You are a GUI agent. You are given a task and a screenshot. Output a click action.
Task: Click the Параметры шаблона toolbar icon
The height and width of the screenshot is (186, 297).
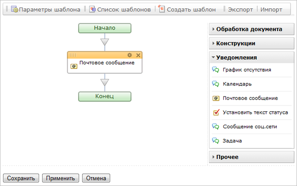[14, 9]
